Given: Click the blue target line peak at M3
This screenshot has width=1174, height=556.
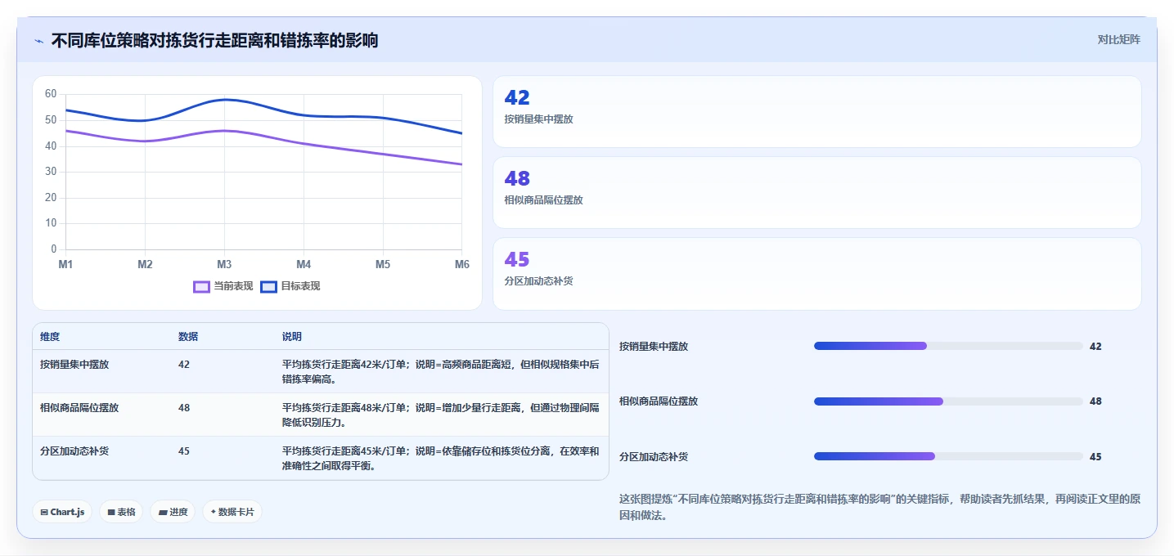Looking at the screenshot, I should coord(224,100).
